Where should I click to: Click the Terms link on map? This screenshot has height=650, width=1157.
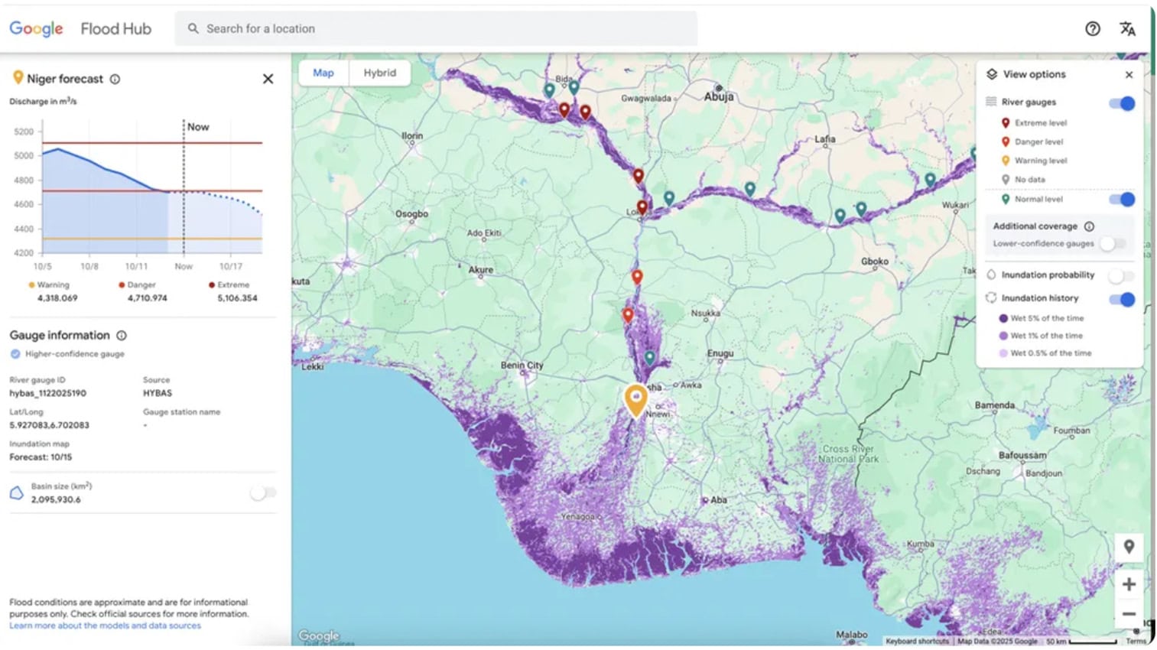[x=1136, y=642]
